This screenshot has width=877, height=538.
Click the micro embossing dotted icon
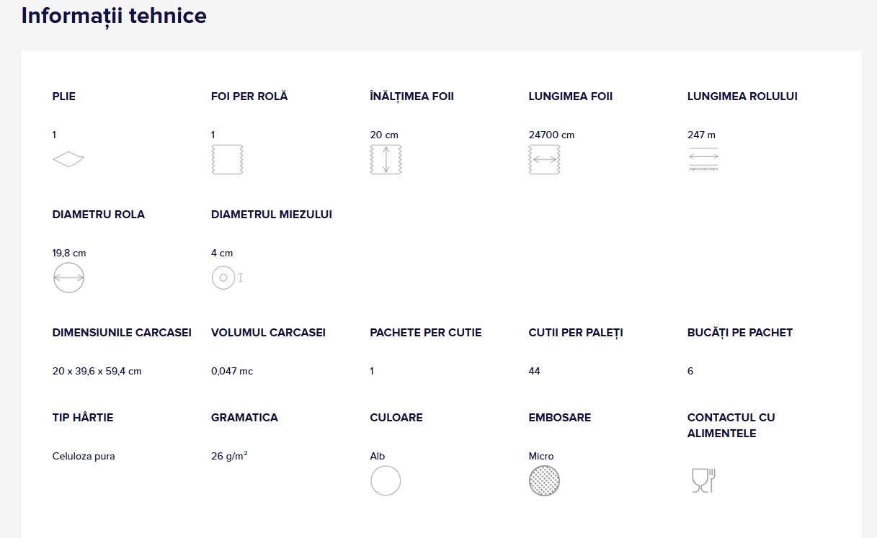(544, 480)
